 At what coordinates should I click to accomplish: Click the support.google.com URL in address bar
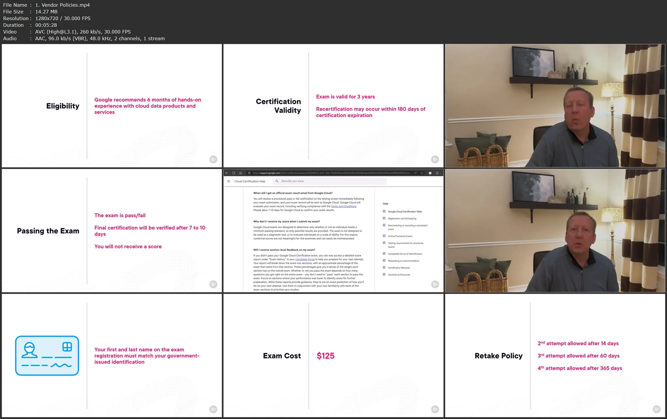click(332, 173)
